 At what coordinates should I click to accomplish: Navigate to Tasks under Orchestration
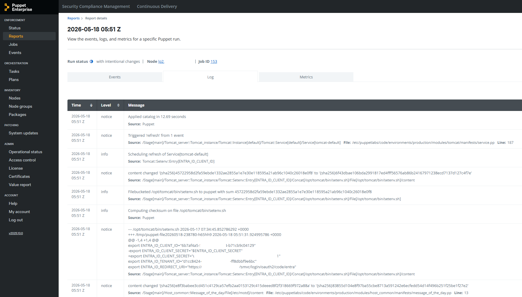tap(14, 71)
